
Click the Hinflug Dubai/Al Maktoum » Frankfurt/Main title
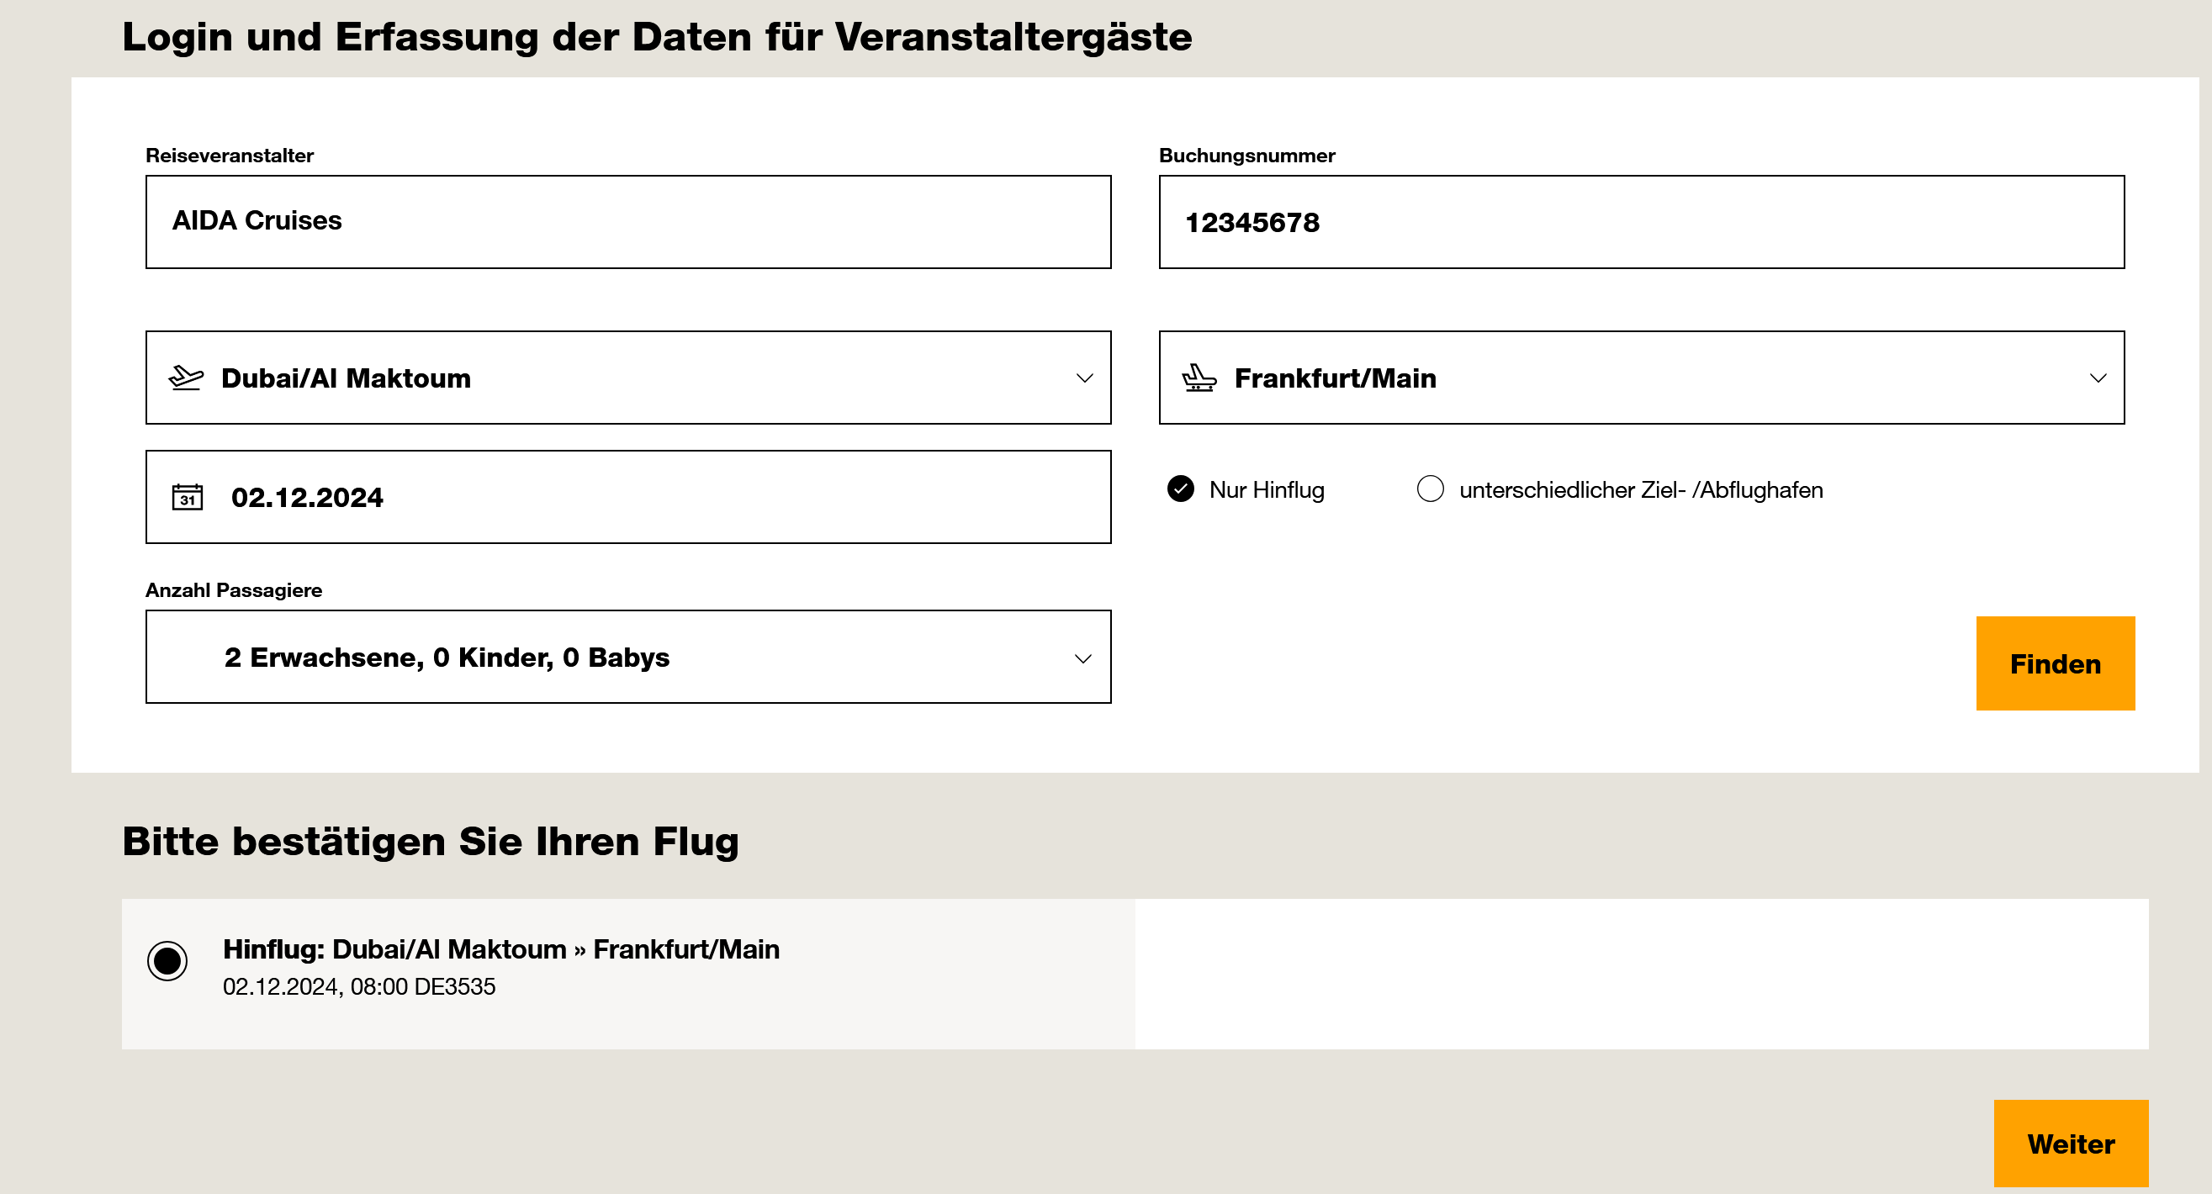tap(500, 949)
